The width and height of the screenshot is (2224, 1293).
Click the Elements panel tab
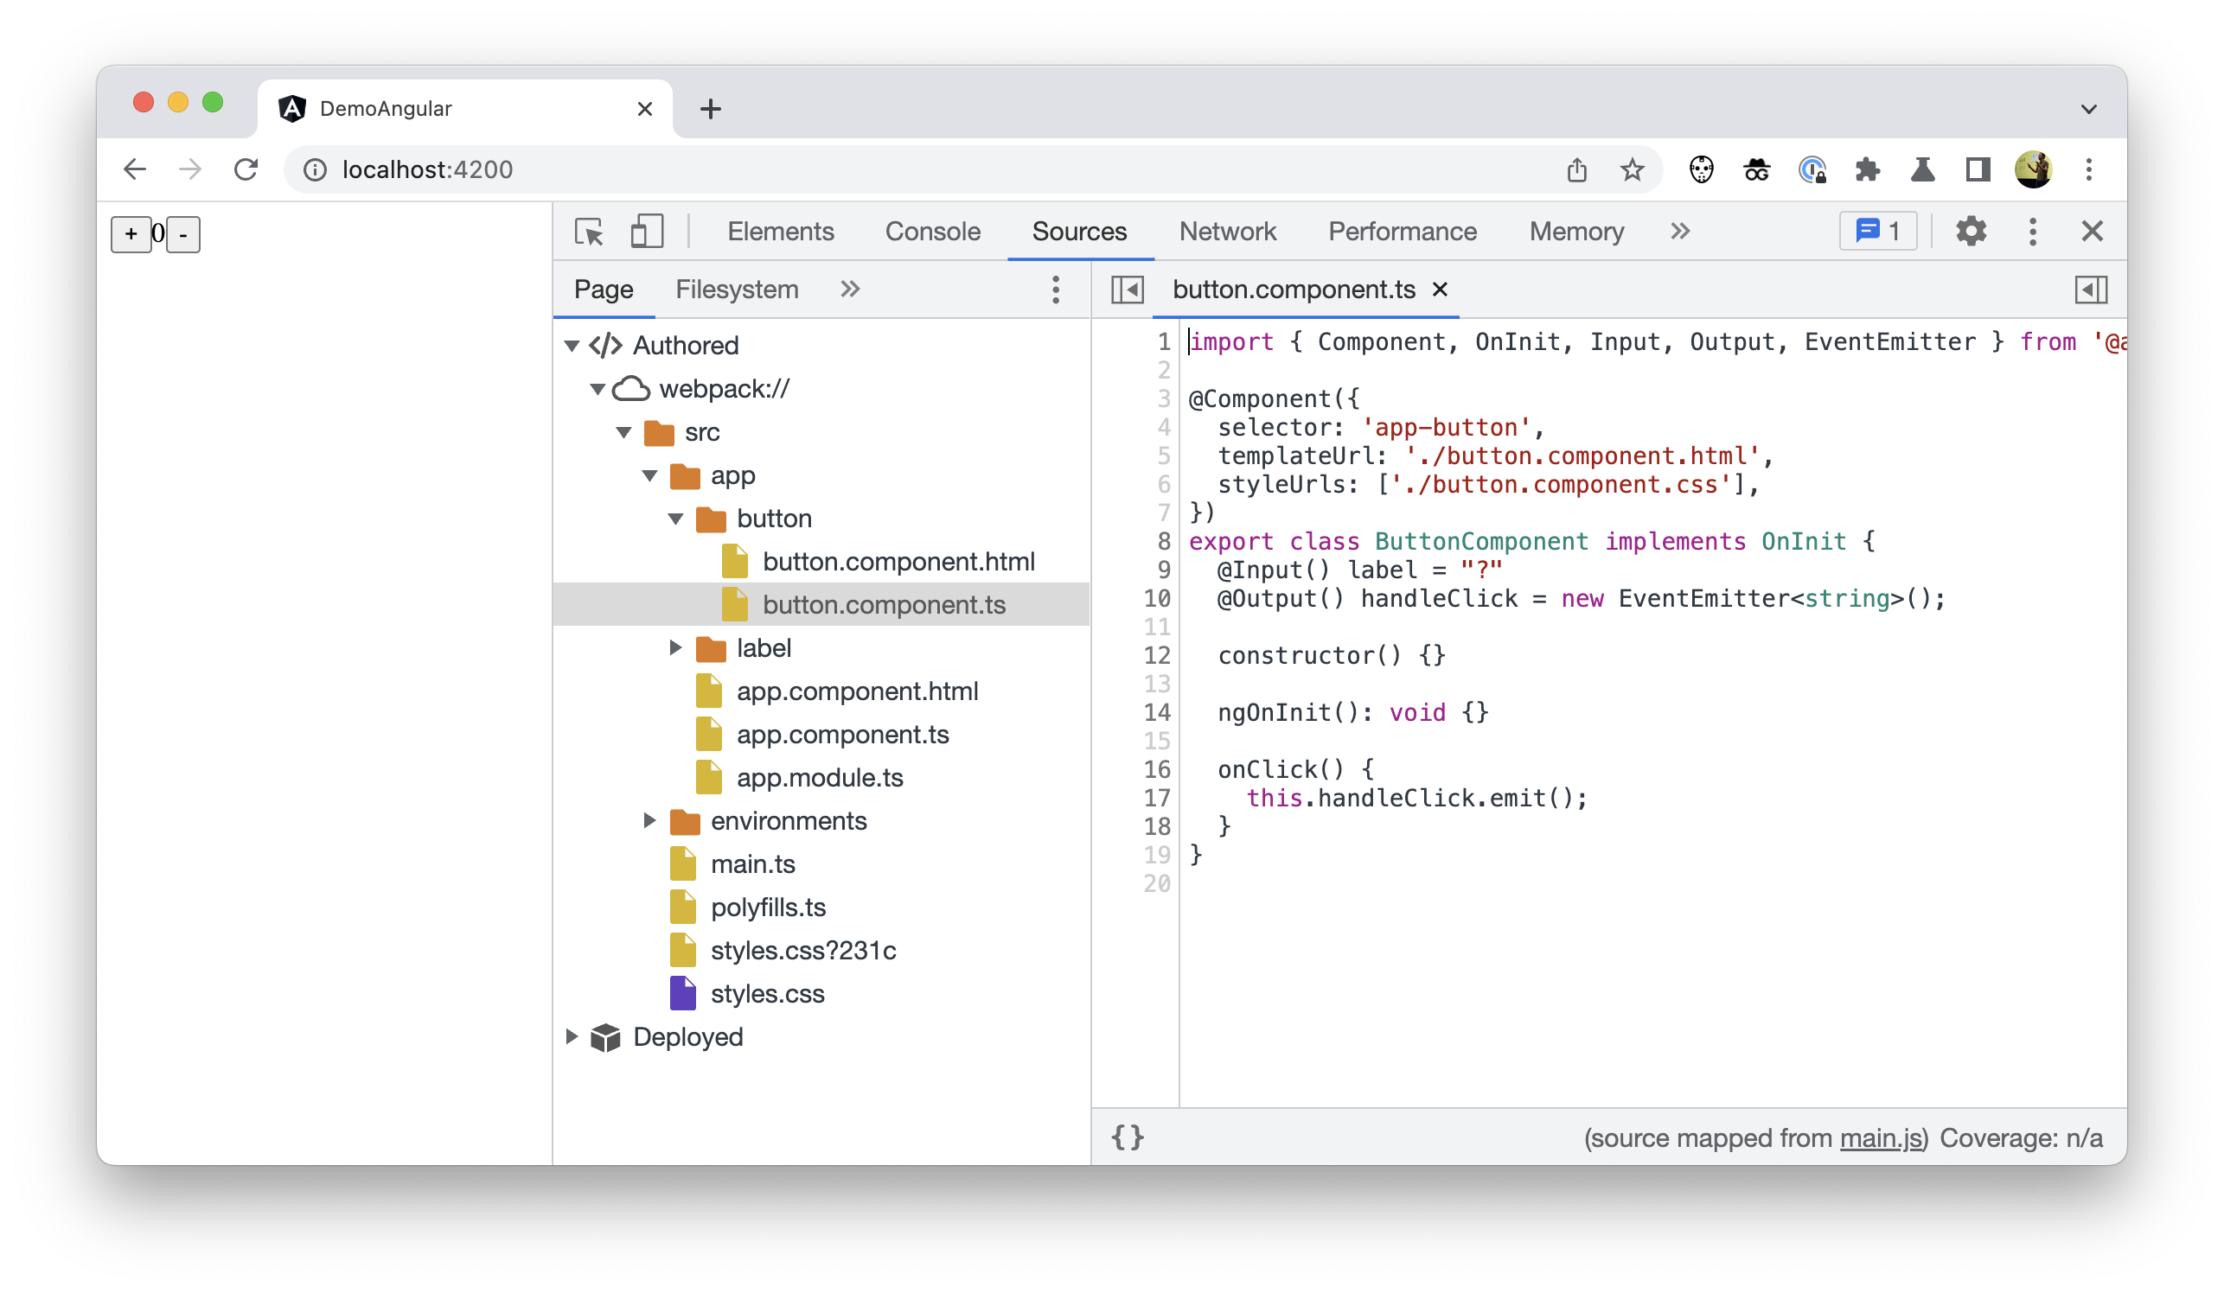point(779,231)
